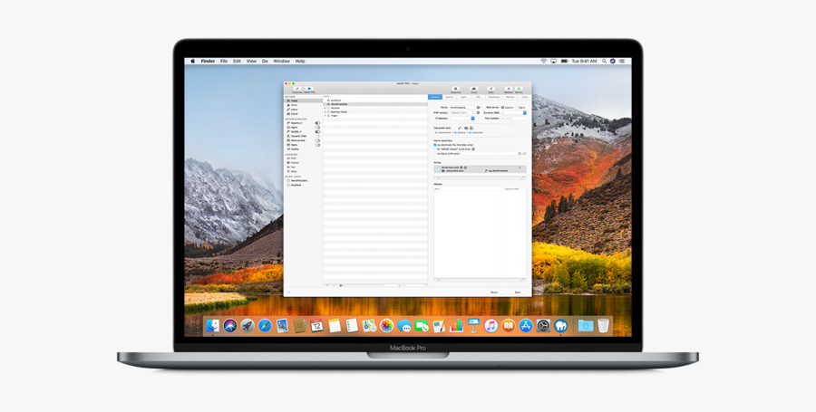The image size is (816, 412).
Task: Open System Preferences from the Dock
Action: tap(543, 326)
